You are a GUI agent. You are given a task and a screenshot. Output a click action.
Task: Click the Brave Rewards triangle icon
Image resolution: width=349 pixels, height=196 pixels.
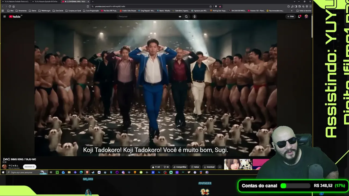tap(220, 6)
